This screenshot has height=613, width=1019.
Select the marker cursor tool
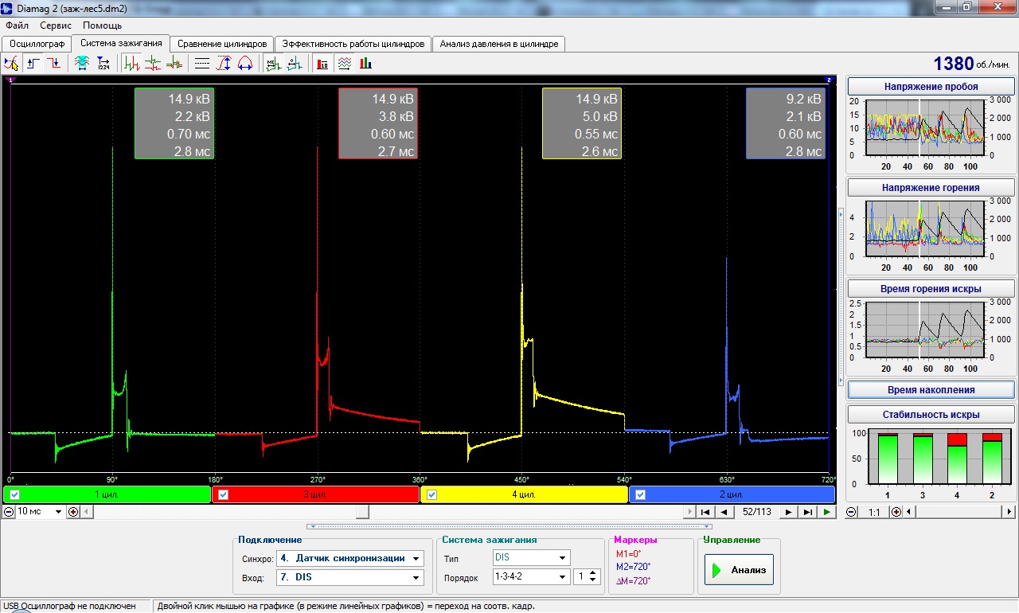click(11, 64)
